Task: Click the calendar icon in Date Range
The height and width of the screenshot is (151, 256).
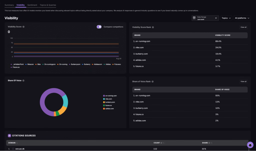Action: pyautogui.click(x=194, y=18)
